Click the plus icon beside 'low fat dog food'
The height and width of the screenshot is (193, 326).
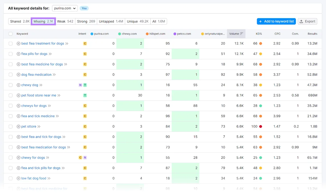tap(18, 178)
